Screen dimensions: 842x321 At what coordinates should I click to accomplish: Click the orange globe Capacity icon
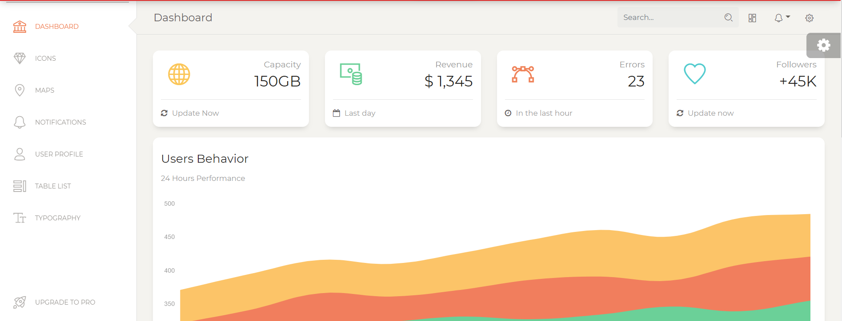179,74
